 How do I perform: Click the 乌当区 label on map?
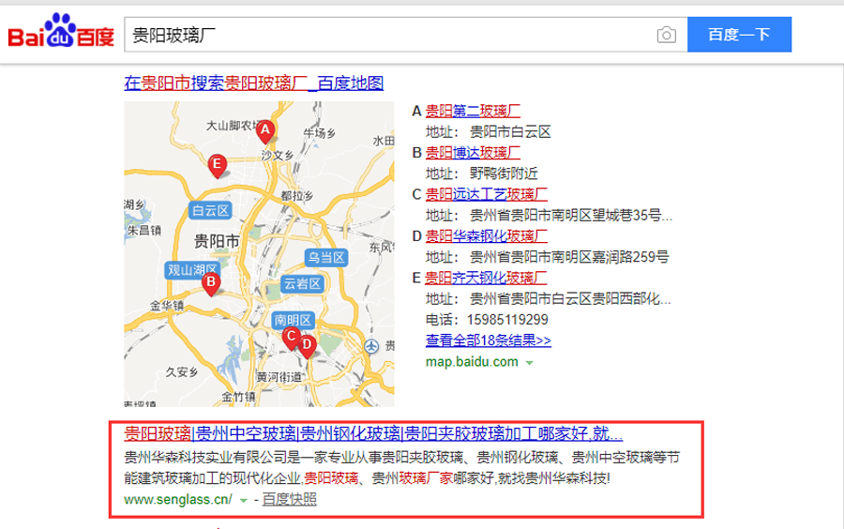326,258
